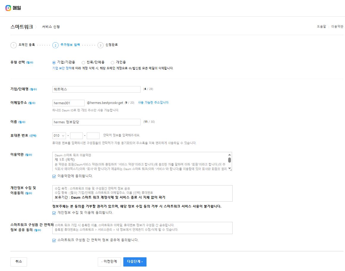Toggle 개인정보 수집 및 이용 동의 checkbox
Image resolution: width=345 pixels, height=271 pixels.
[54, 213]
